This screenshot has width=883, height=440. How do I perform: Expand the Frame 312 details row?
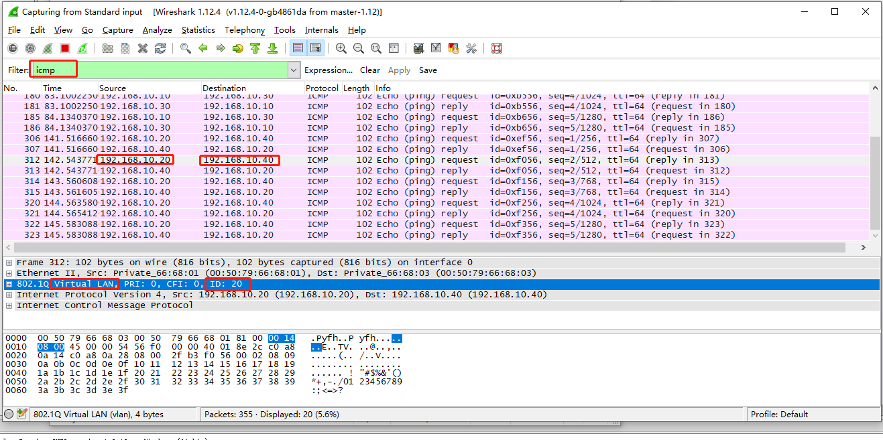coord(9,263)
